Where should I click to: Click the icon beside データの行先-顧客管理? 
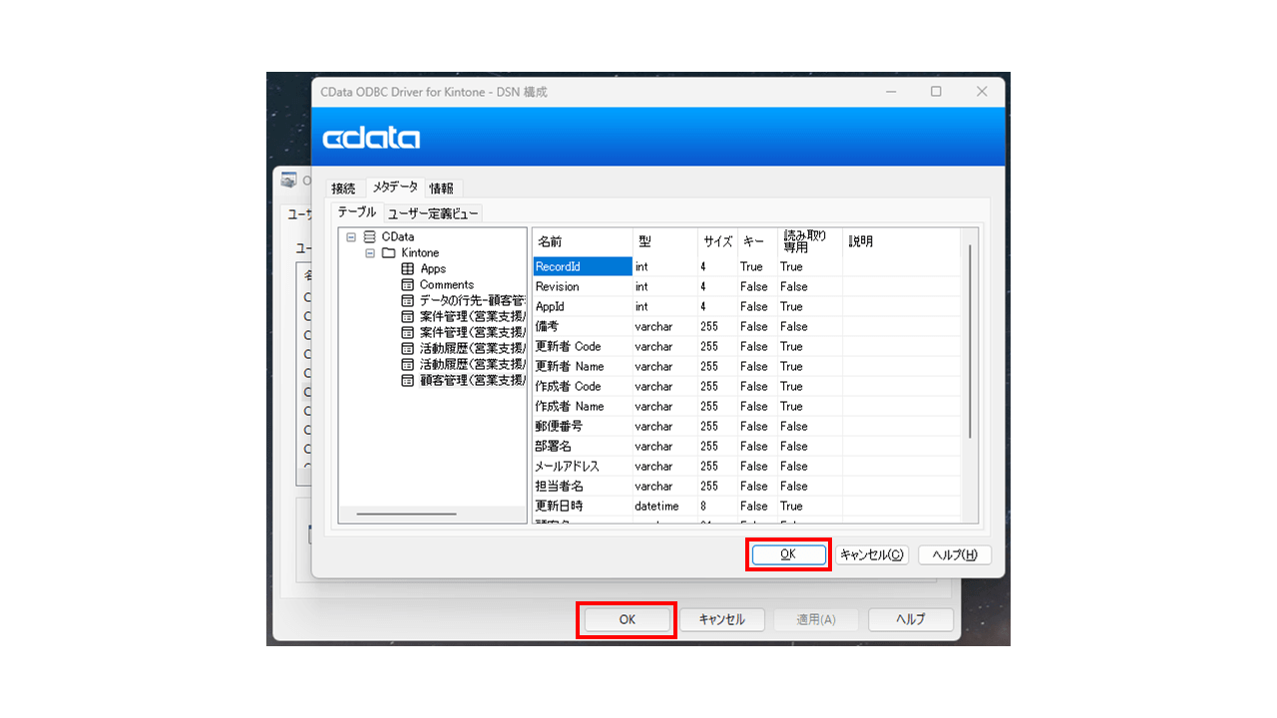coord(407,301)
